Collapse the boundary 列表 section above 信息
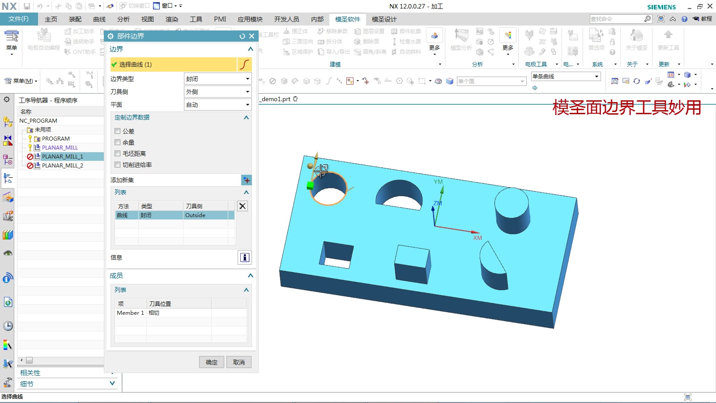This screenshot has width=716, height=403. click(246, 192)
